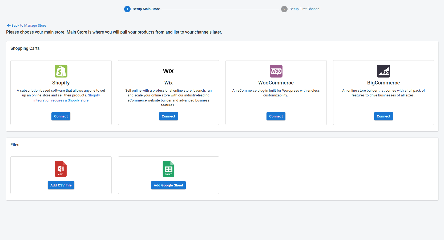This screenshot has height=240, width=444.
Task: Click the red CSV file icon
Action: 61,169
